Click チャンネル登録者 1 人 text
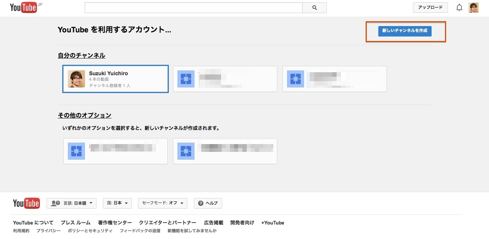This screenshot has height=239, width=489. tap(110, 85)
